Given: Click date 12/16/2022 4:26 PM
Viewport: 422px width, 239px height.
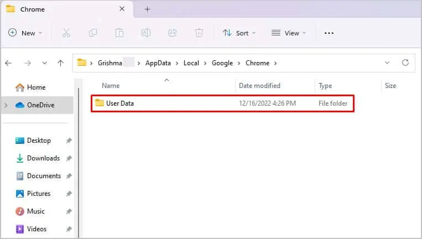Looking at the screenshot, I should click(267, 103).
